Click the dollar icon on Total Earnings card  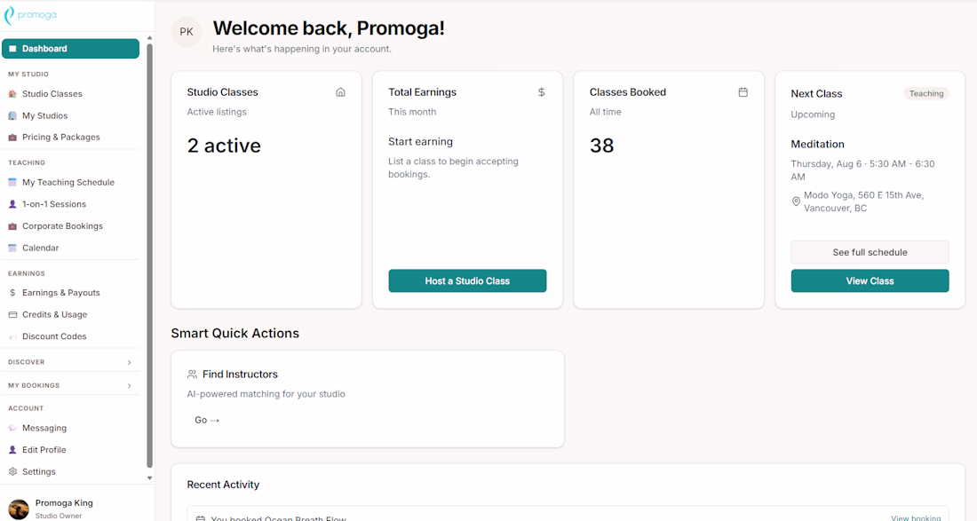coord(542,92)
